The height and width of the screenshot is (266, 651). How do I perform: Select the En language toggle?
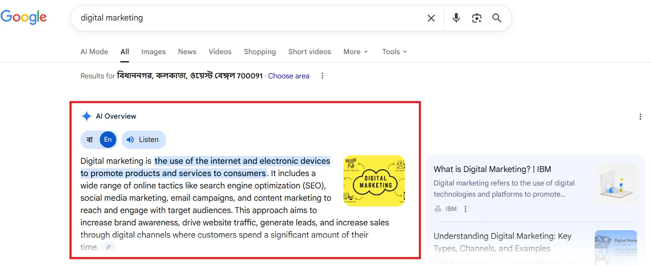[x=108, y=140]
